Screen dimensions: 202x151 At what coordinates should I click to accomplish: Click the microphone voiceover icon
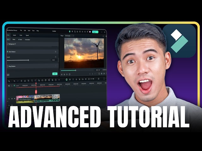76,79
